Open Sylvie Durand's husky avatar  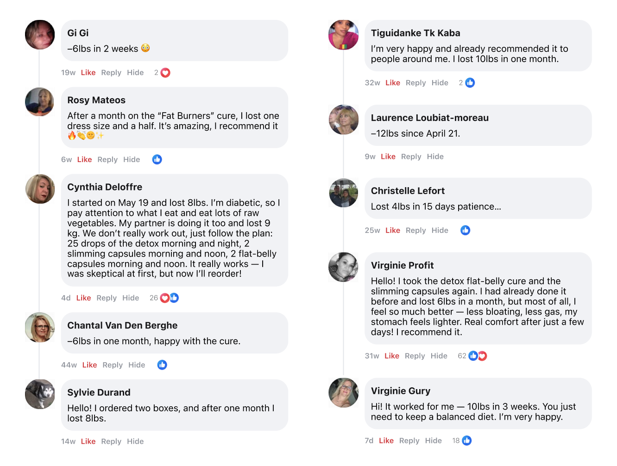[x=40, y=394]
